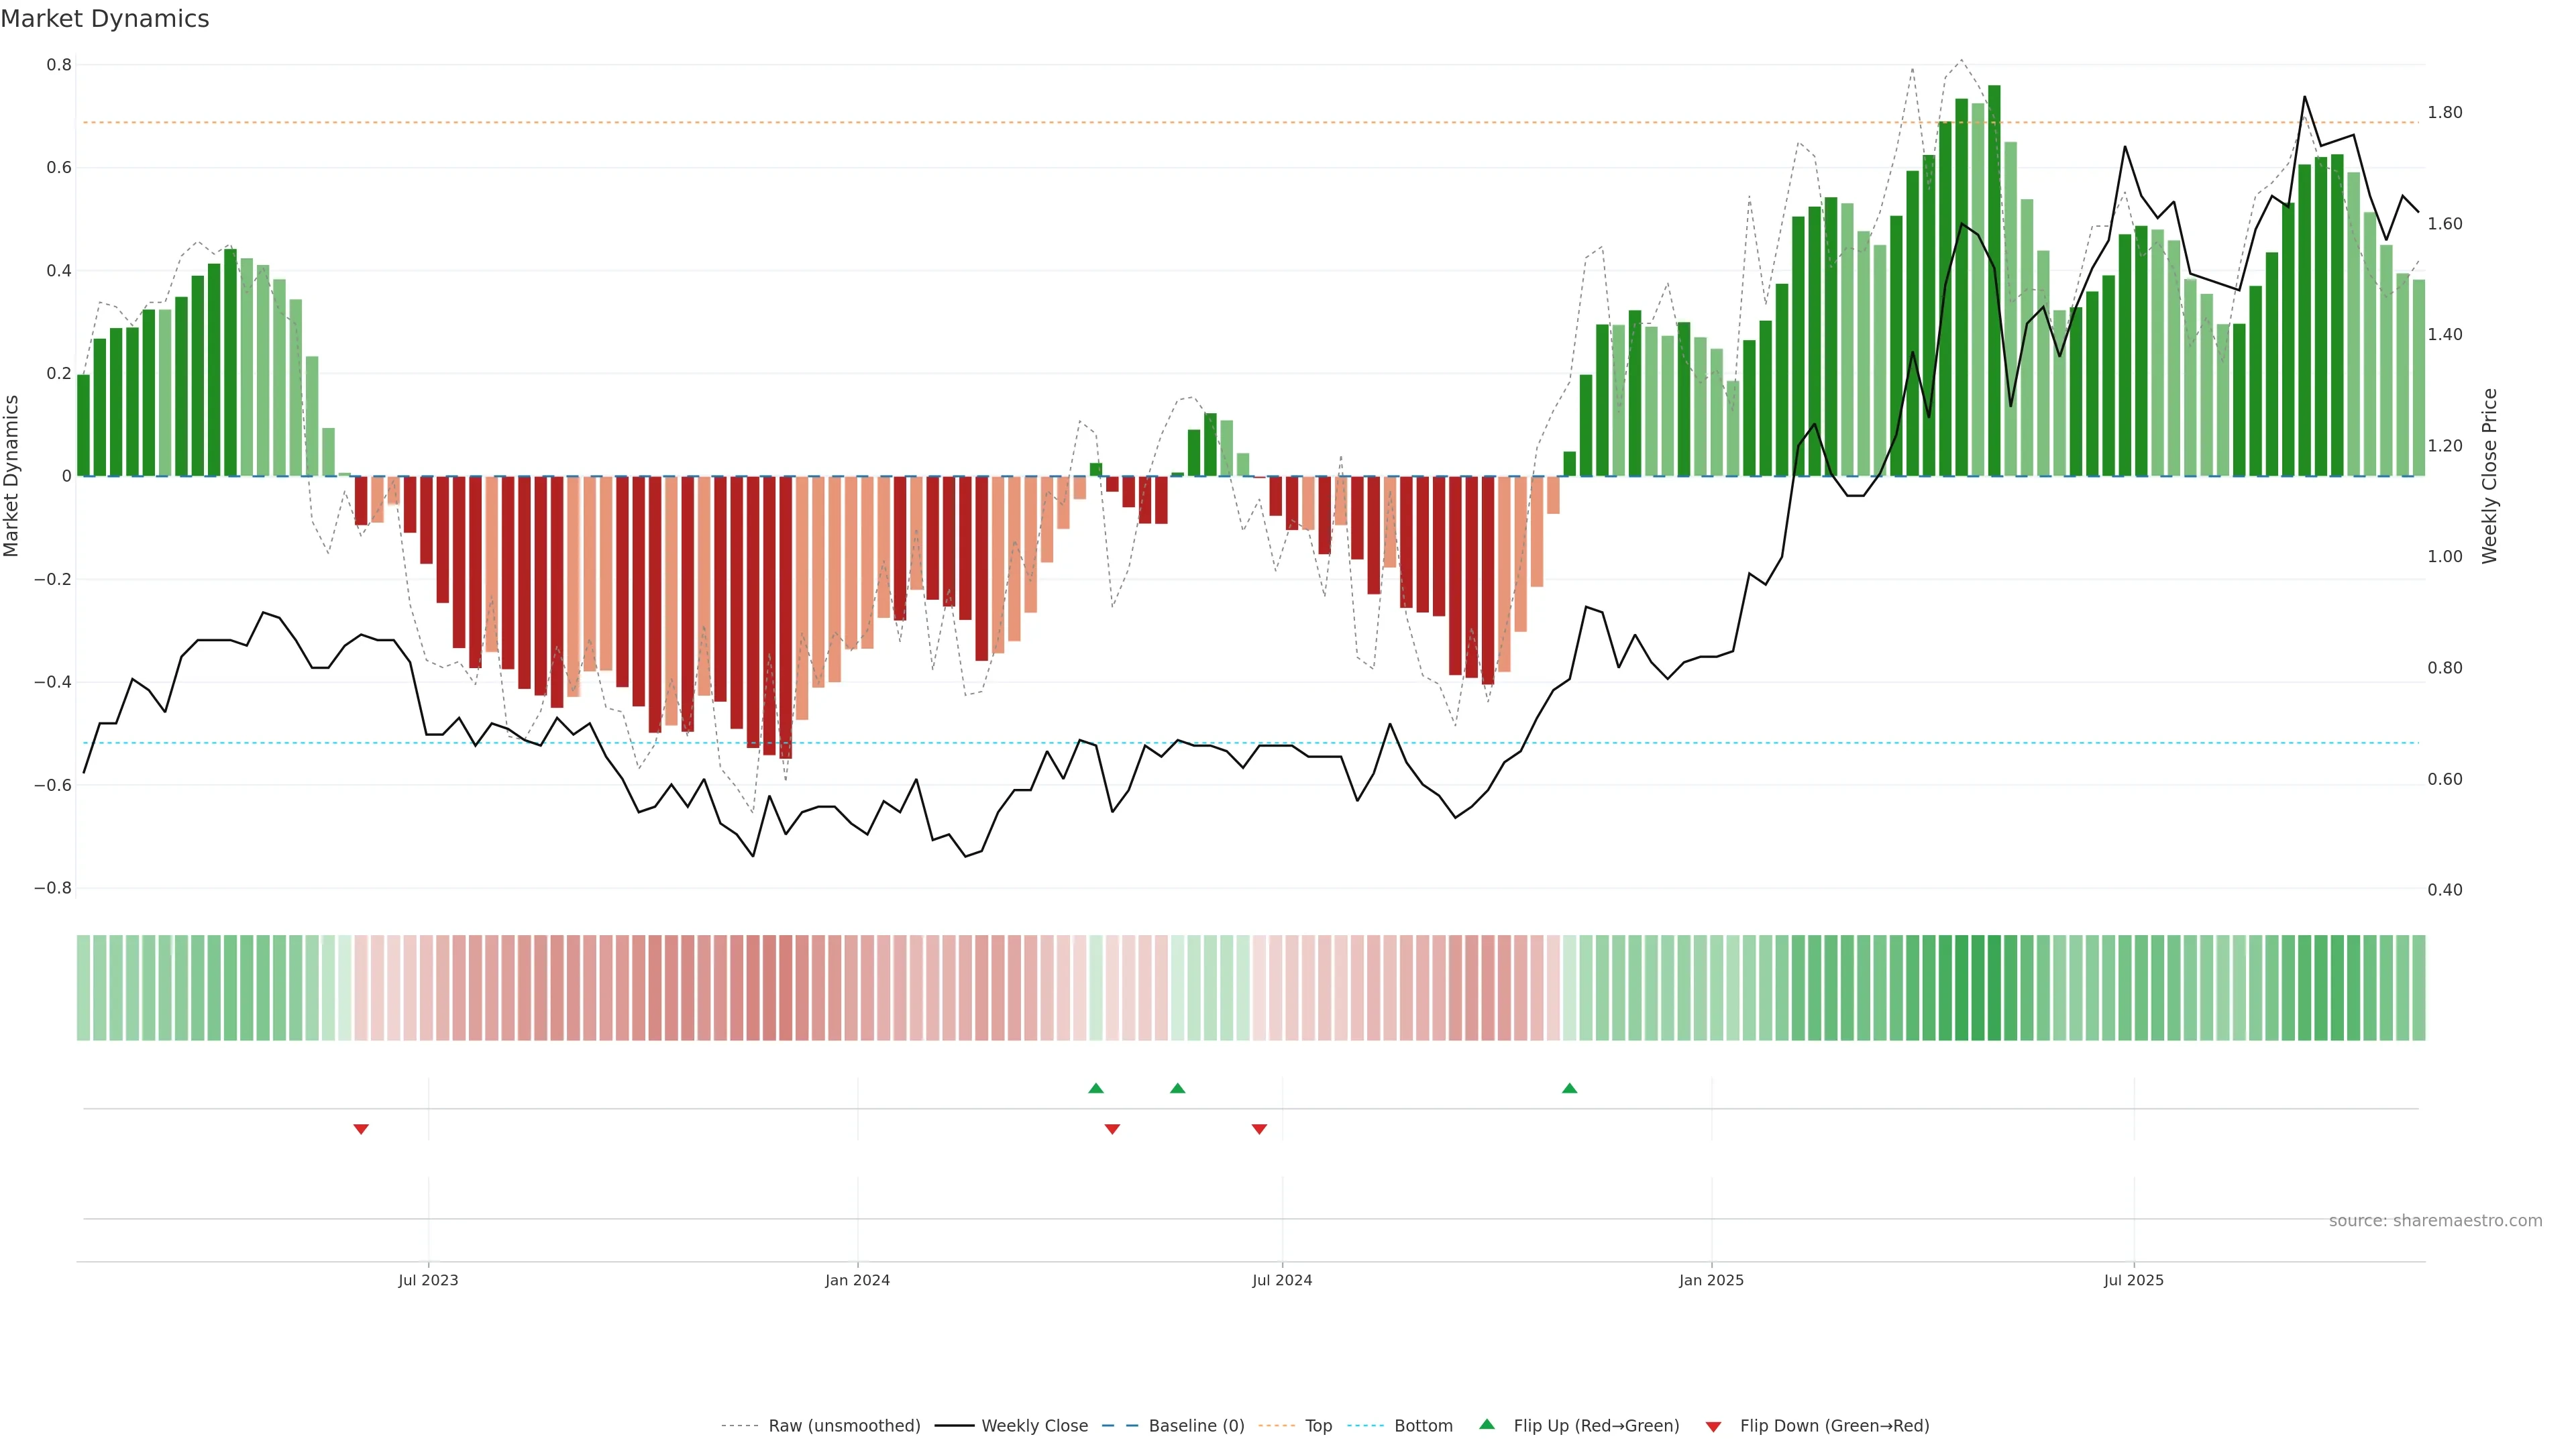Click the red flip-down marker nearest Jul 2024
This screenshot has width=2576, height=1449.
click(x=1259, y=1129)
